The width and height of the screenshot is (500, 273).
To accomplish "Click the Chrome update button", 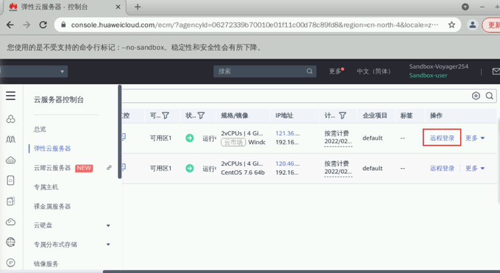I will coord(491,25).
